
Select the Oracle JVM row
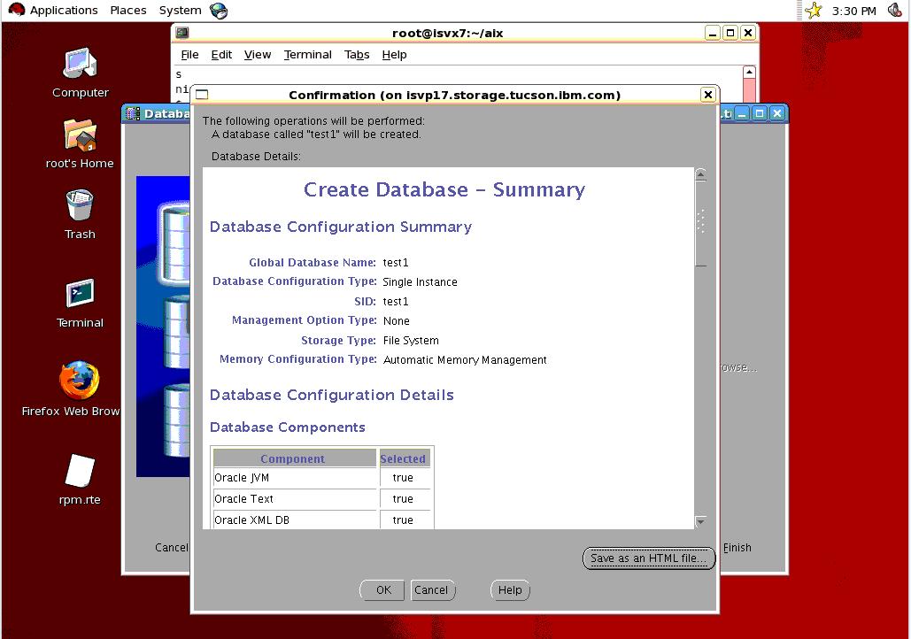pyautogui.click(x=321, y=478)
